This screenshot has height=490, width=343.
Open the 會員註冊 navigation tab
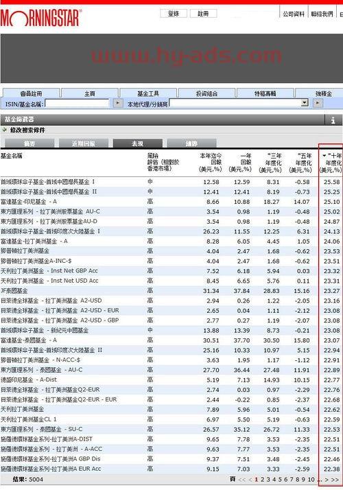[x=31, y=93]
